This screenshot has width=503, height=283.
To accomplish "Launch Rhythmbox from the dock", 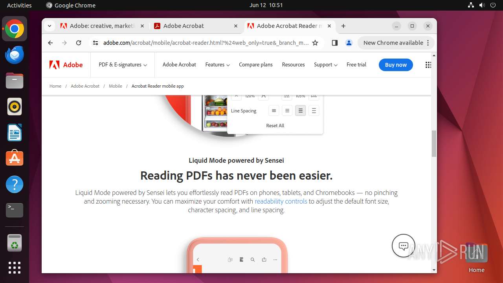I will 15,107.
